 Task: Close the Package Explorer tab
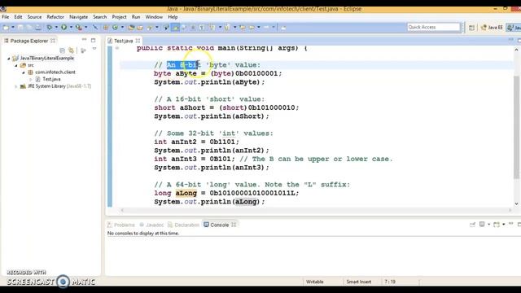point(53,41)
